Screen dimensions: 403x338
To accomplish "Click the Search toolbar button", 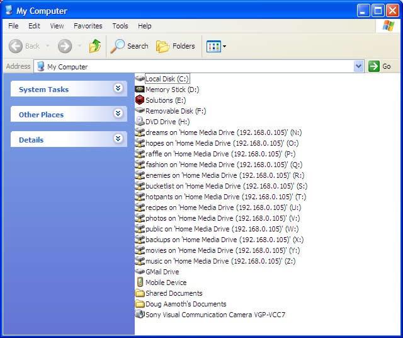I will 129,46.
